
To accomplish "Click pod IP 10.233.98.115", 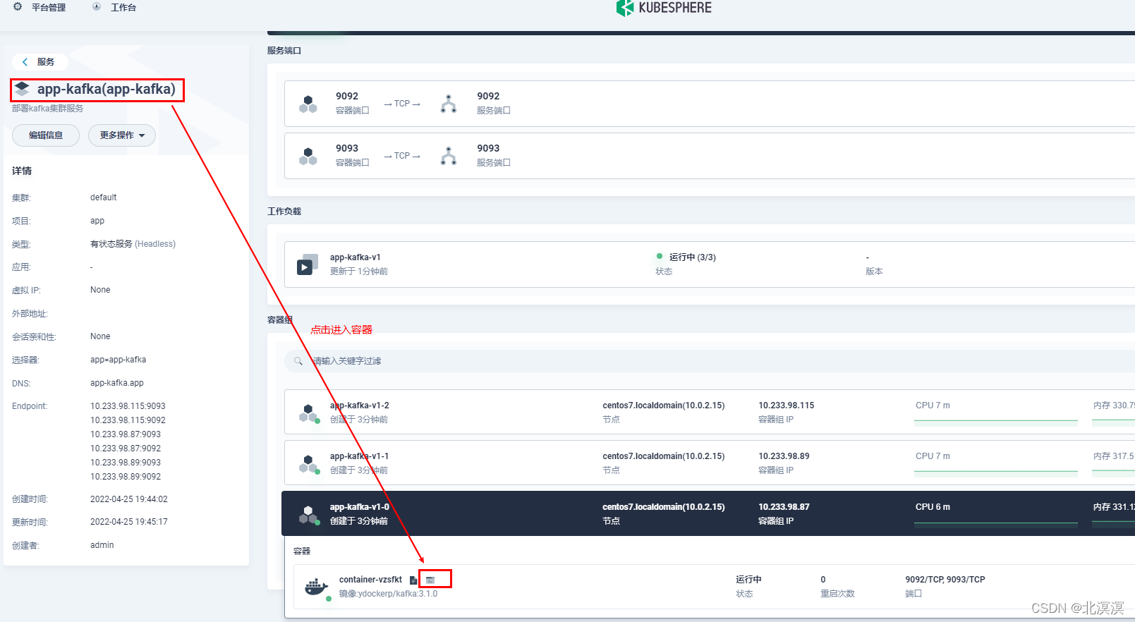I will pyautogui.click(x=786, y=405).
